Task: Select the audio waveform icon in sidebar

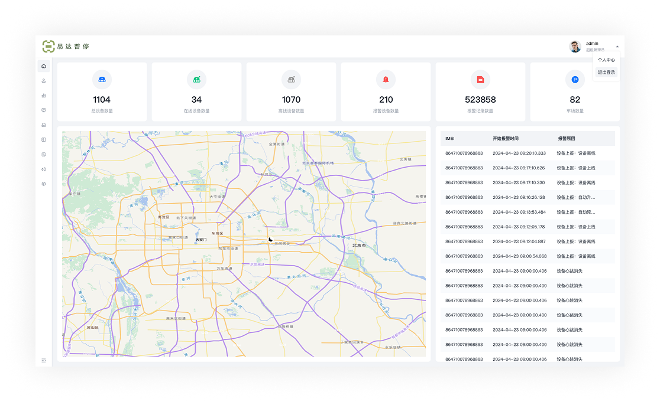Action: pyautogui.click(x=44, y=169)
